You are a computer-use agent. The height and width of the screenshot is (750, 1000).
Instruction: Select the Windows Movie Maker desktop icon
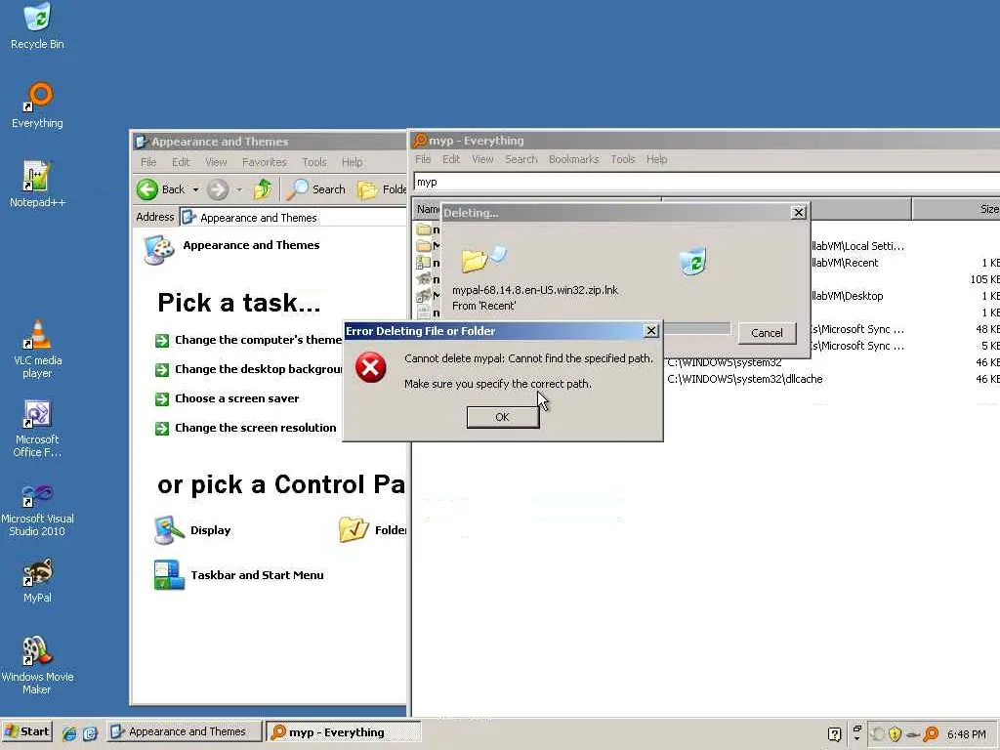(x=37, y=665)
